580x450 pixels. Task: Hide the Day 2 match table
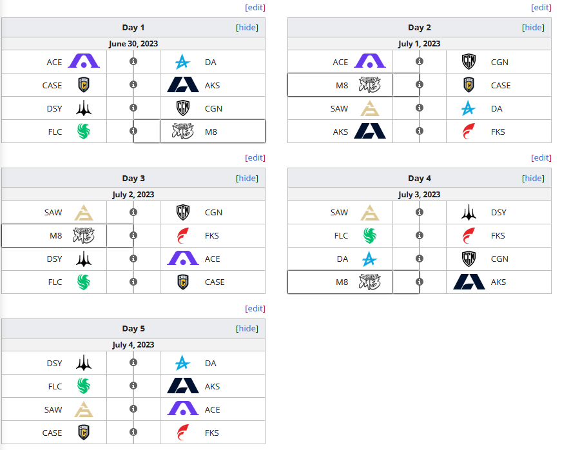(533, 28)
